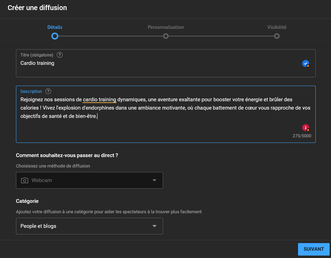
Task: Click inside the Description text area
Action: [166, 114]
